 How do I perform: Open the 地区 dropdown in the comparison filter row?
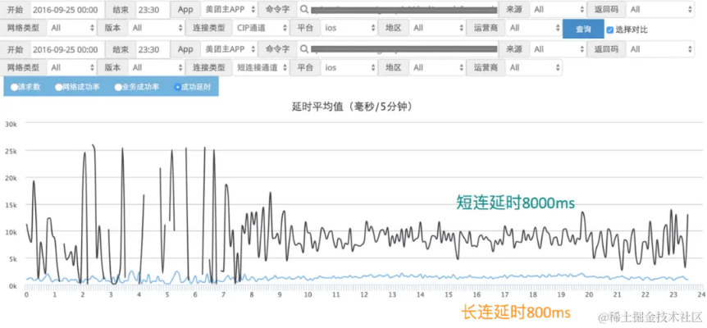[436, 67]
